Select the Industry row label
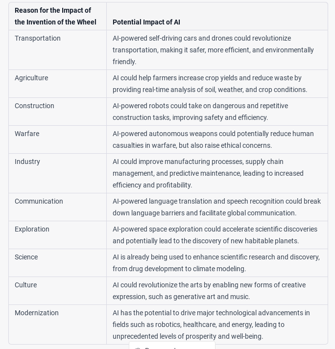335x349 pixels. [27, 162]
